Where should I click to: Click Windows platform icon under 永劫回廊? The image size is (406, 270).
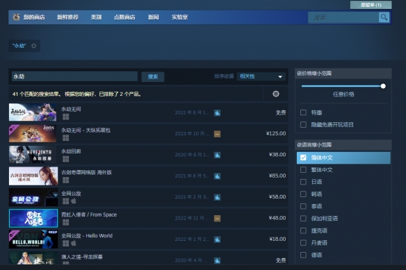coord(66,159)
